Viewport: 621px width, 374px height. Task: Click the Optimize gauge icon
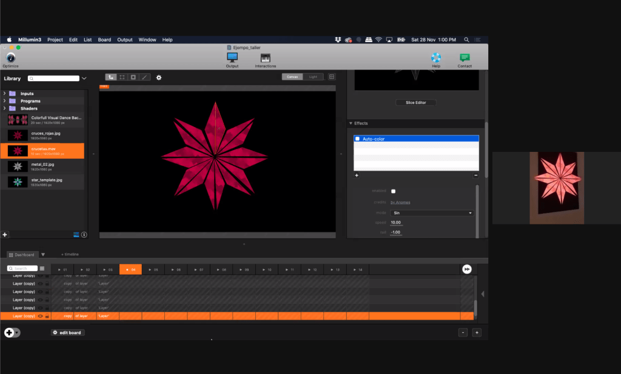[10, 57]
